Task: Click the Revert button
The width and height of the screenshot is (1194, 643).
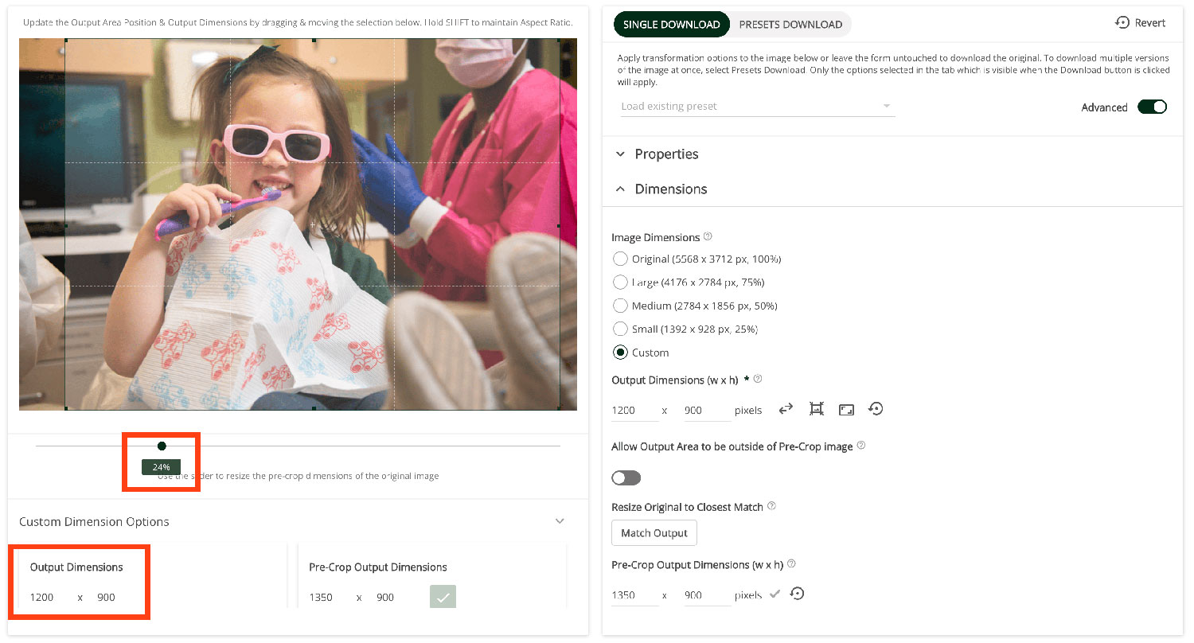Action: point(1140,23)
